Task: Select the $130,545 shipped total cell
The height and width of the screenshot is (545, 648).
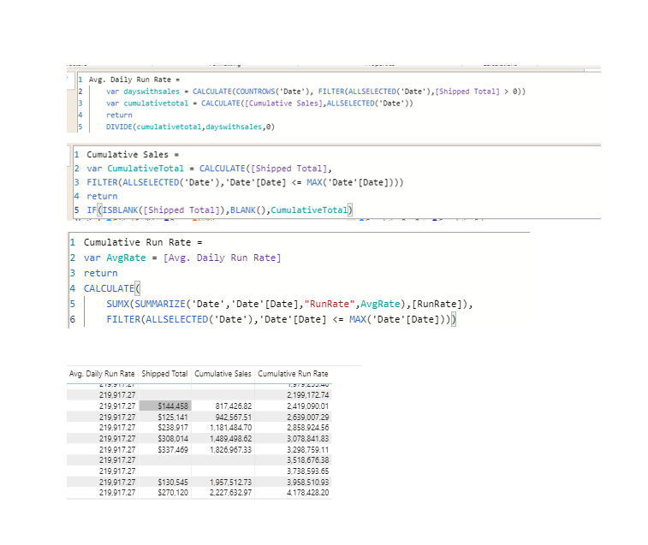Action: tap(173, 483)
